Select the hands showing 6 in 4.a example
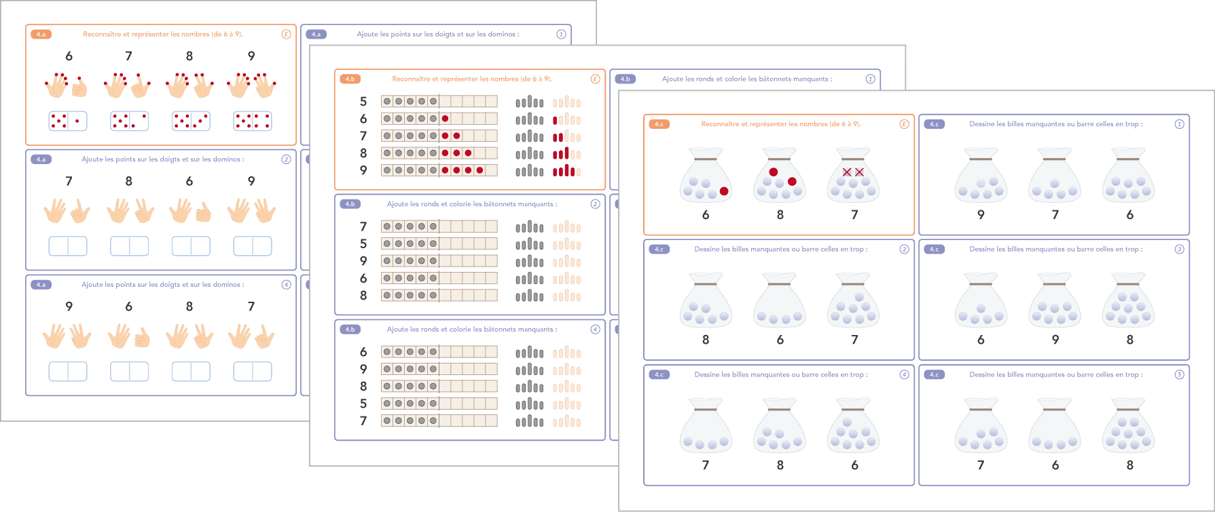The width and height of the screenshot is (1215, 512). point(67,85)
